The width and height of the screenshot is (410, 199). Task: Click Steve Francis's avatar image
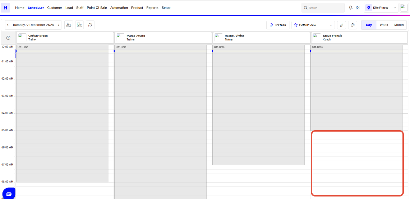[x=317, y=38]
